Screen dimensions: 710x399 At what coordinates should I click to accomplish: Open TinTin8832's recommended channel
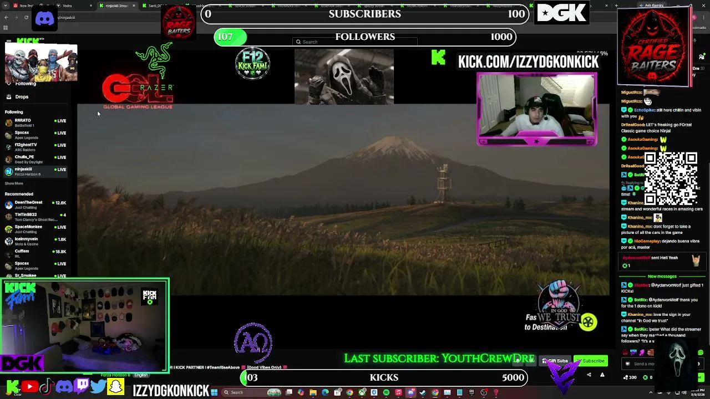35,217
